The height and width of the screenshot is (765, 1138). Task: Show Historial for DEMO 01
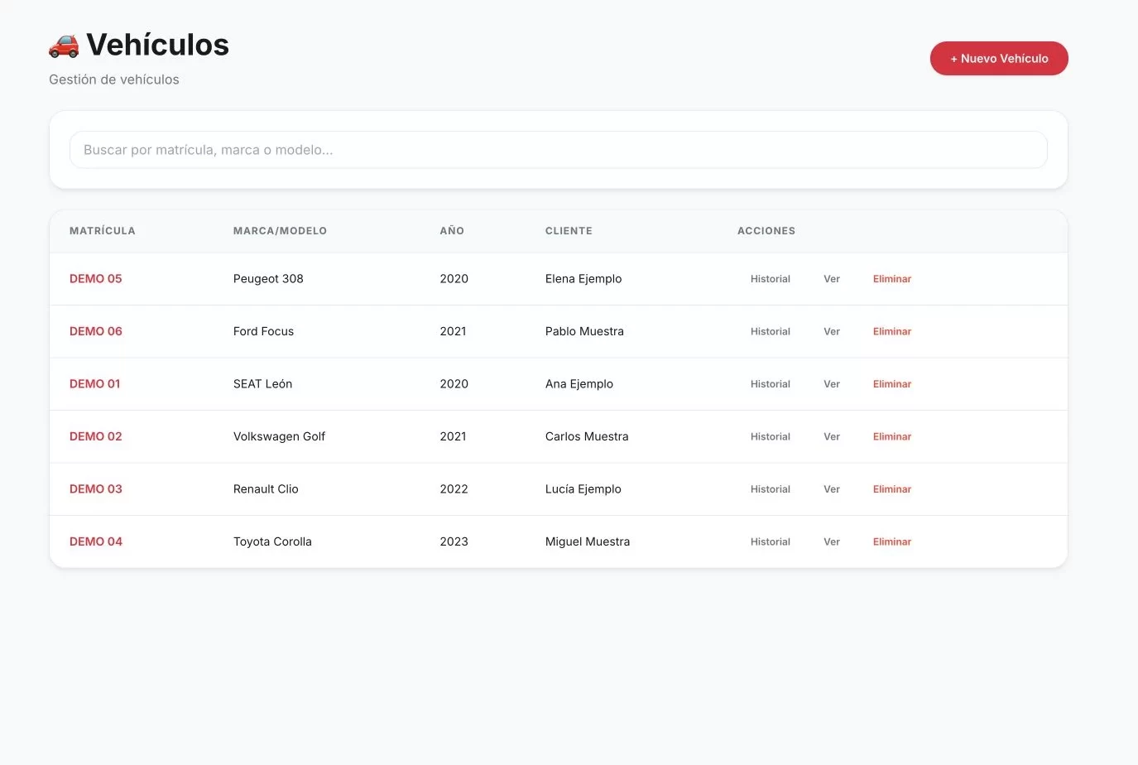point(771,384)
